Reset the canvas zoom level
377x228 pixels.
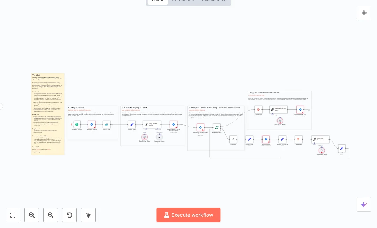[69, 215]
